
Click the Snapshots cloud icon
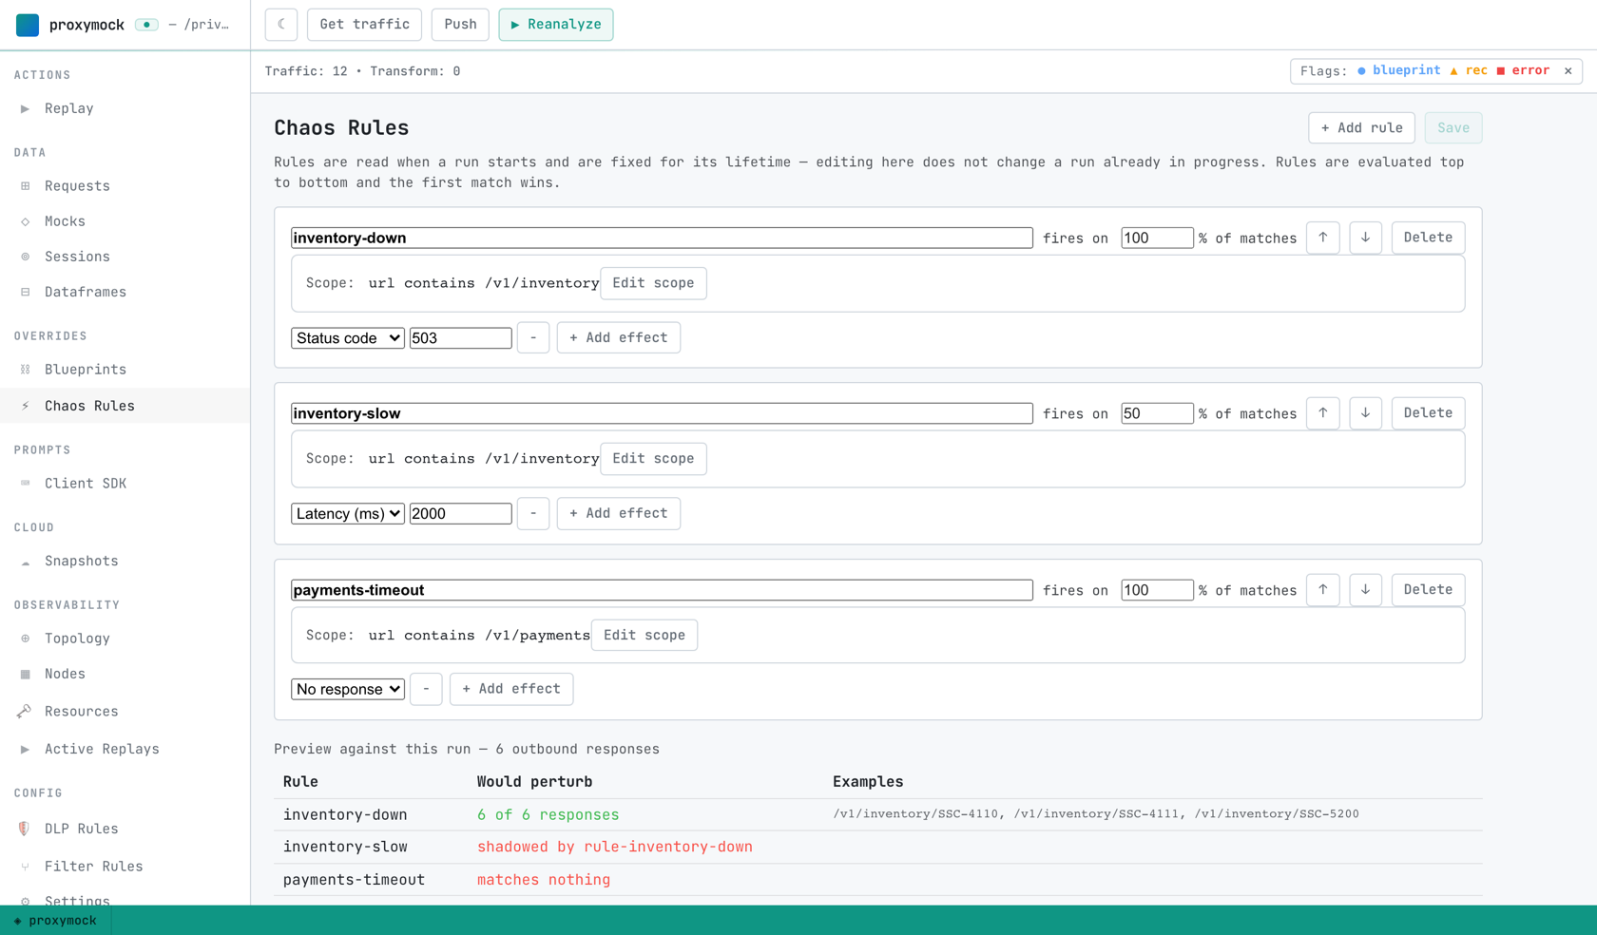tap(26, 562)
